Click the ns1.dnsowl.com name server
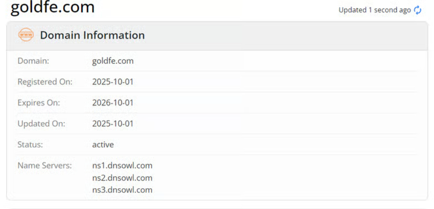434x209 pixels. [x=122, y=165]
